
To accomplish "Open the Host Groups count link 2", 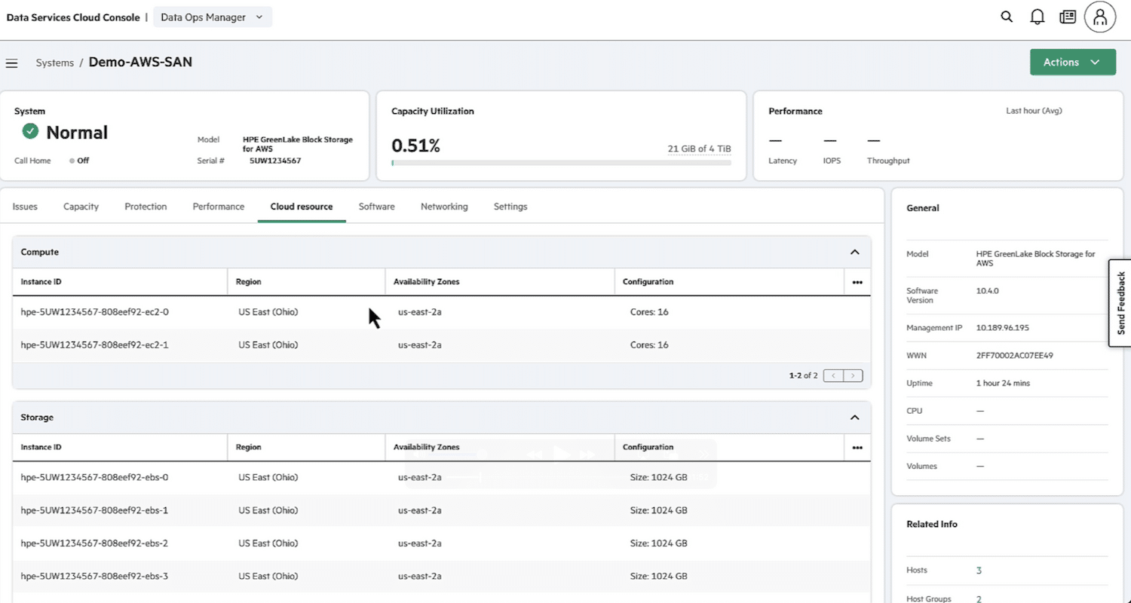I will pyautogui.click(x=979, y=599).
